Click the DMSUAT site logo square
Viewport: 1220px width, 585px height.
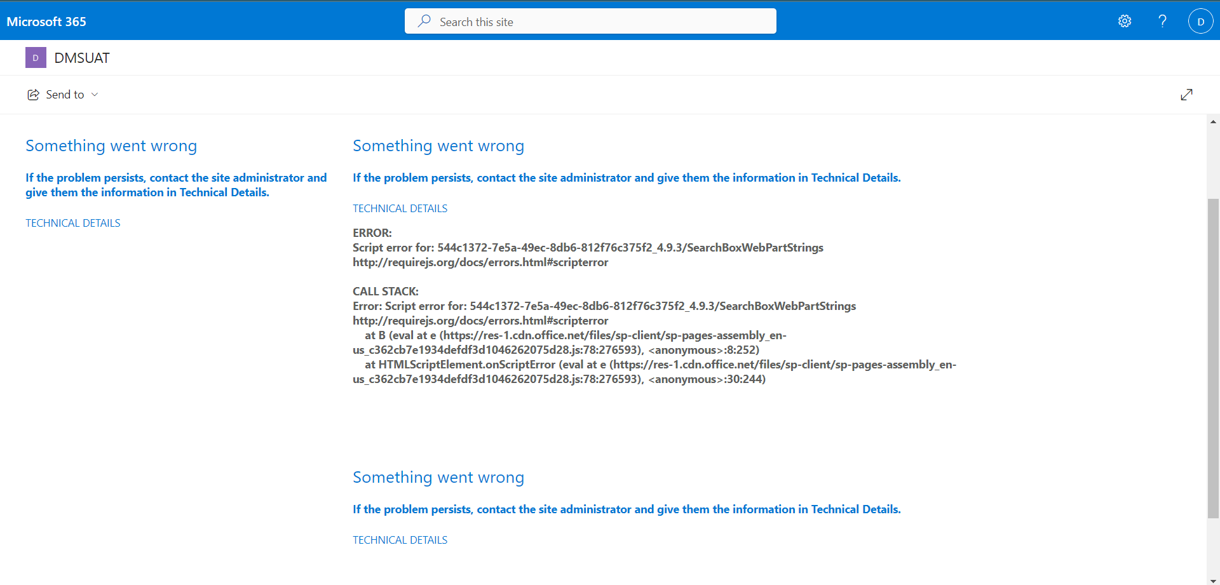36,57
